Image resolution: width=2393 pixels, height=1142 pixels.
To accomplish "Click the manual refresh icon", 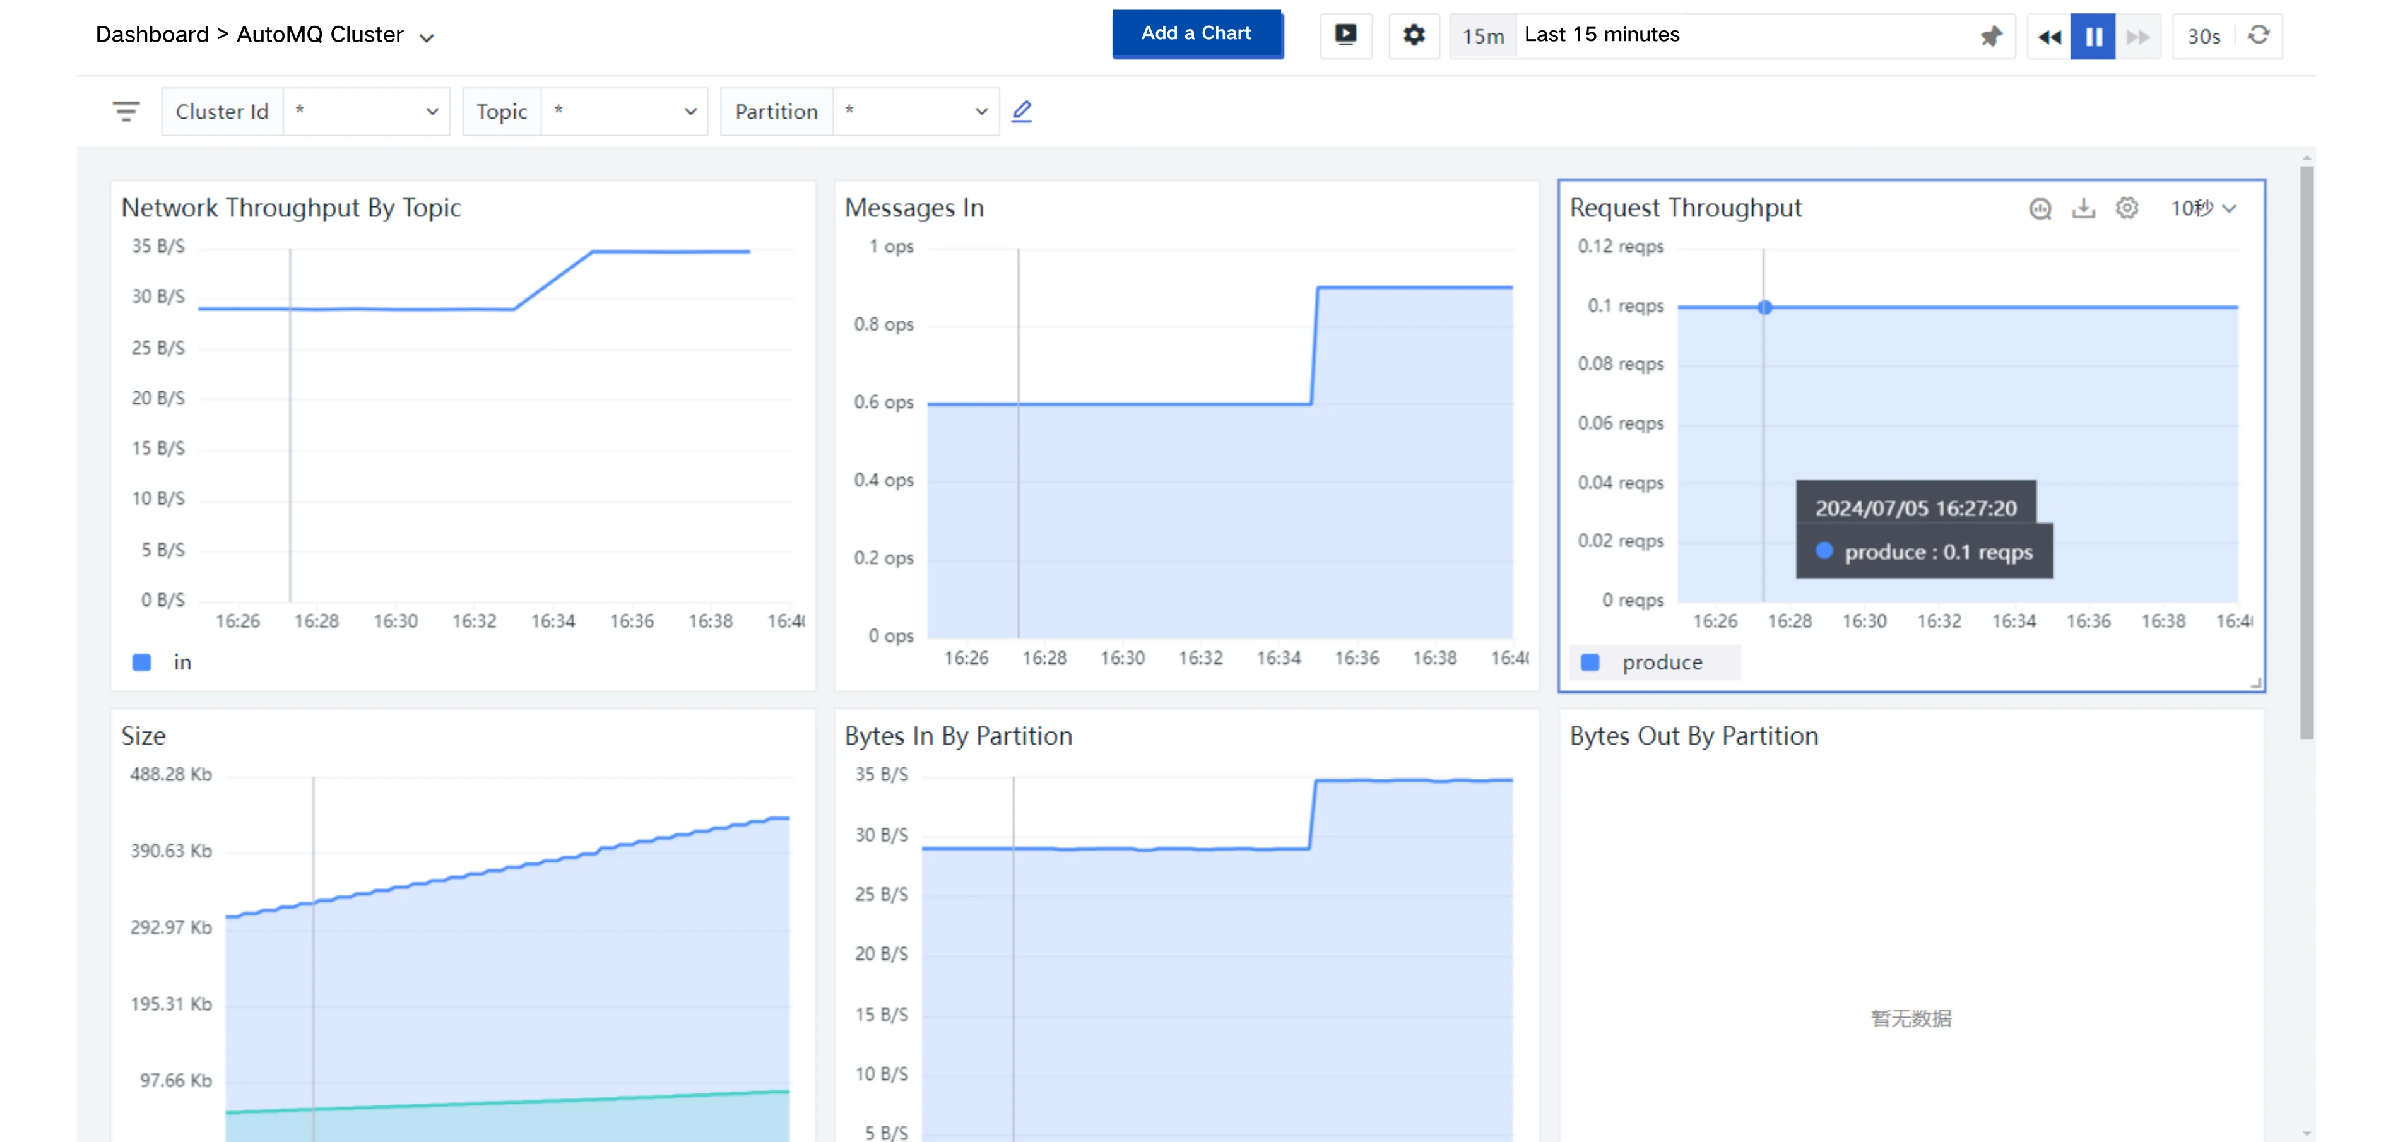I will [x=2259, y=35].
